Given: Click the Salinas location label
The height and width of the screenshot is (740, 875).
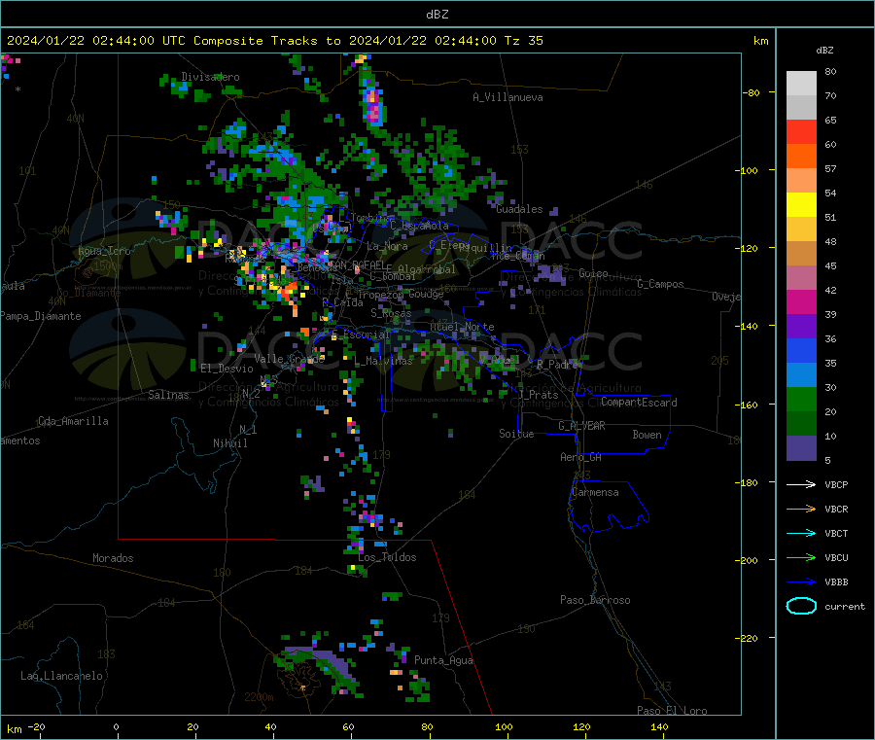Looking at the screenshot, I should (x=168, y=395).
